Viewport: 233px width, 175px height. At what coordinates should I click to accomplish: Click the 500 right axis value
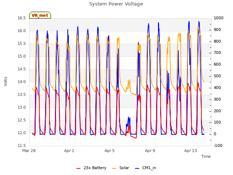point(217,76)
